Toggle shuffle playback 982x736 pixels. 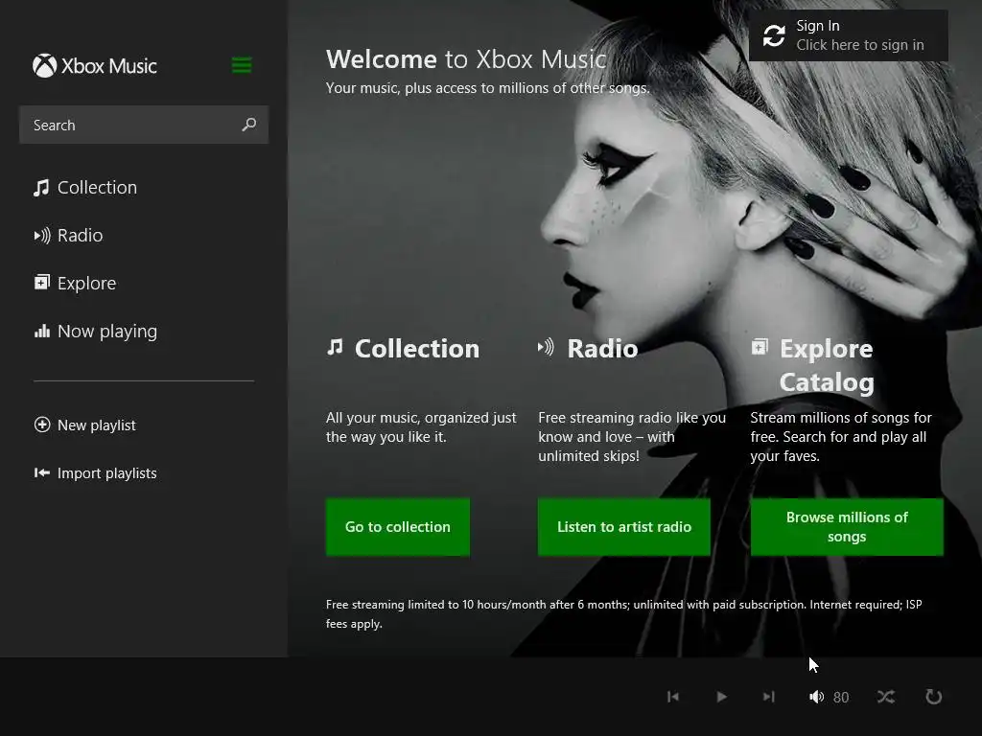click(x=885, y=697)
